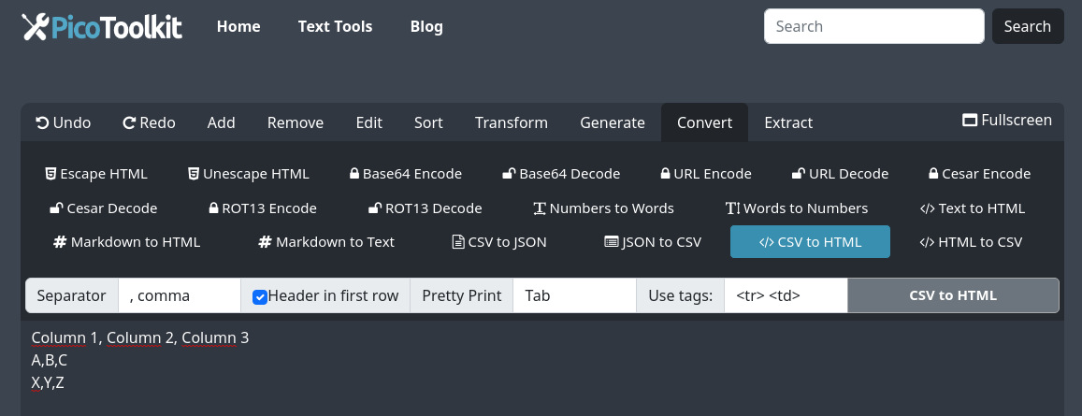Viewport: 1082px width, 416px height.
Task: Click the Fullscreen icon
Action: (x=970, y=121)
